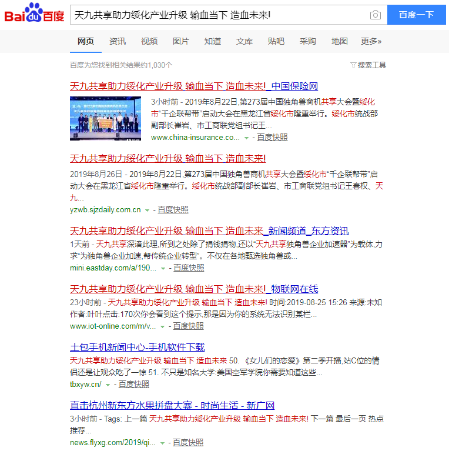Visit www.china-insurance.co... URL
This screenshot has width=449, height=451.
pos(195,138)
